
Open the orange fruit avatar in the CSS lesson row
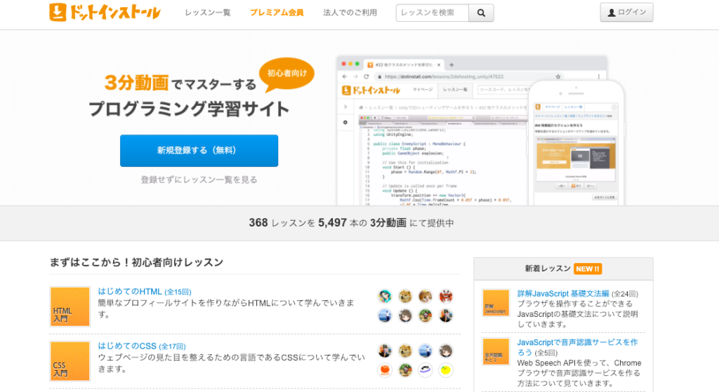385,370
